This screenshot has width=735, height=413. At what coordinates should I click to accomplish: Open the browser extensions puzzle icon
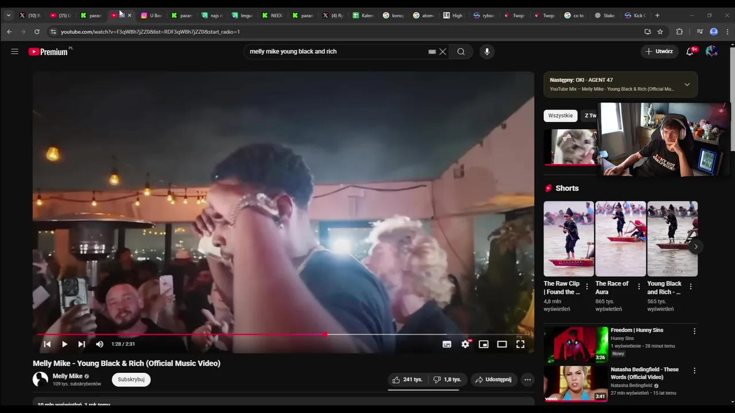tap(679, 32)
